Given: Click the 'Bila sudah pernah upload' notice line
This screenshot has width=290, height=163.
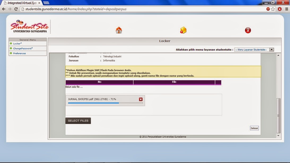Looking at the screenshot, I should [130, 76].
